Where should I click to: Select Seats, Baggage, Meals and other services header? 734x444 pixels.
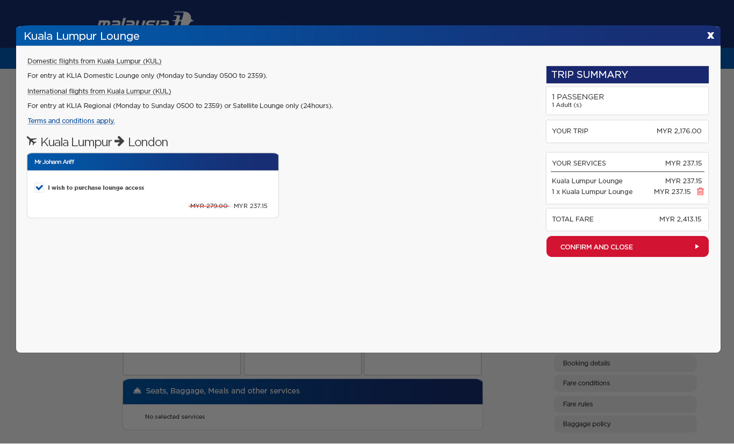point(303,391)
